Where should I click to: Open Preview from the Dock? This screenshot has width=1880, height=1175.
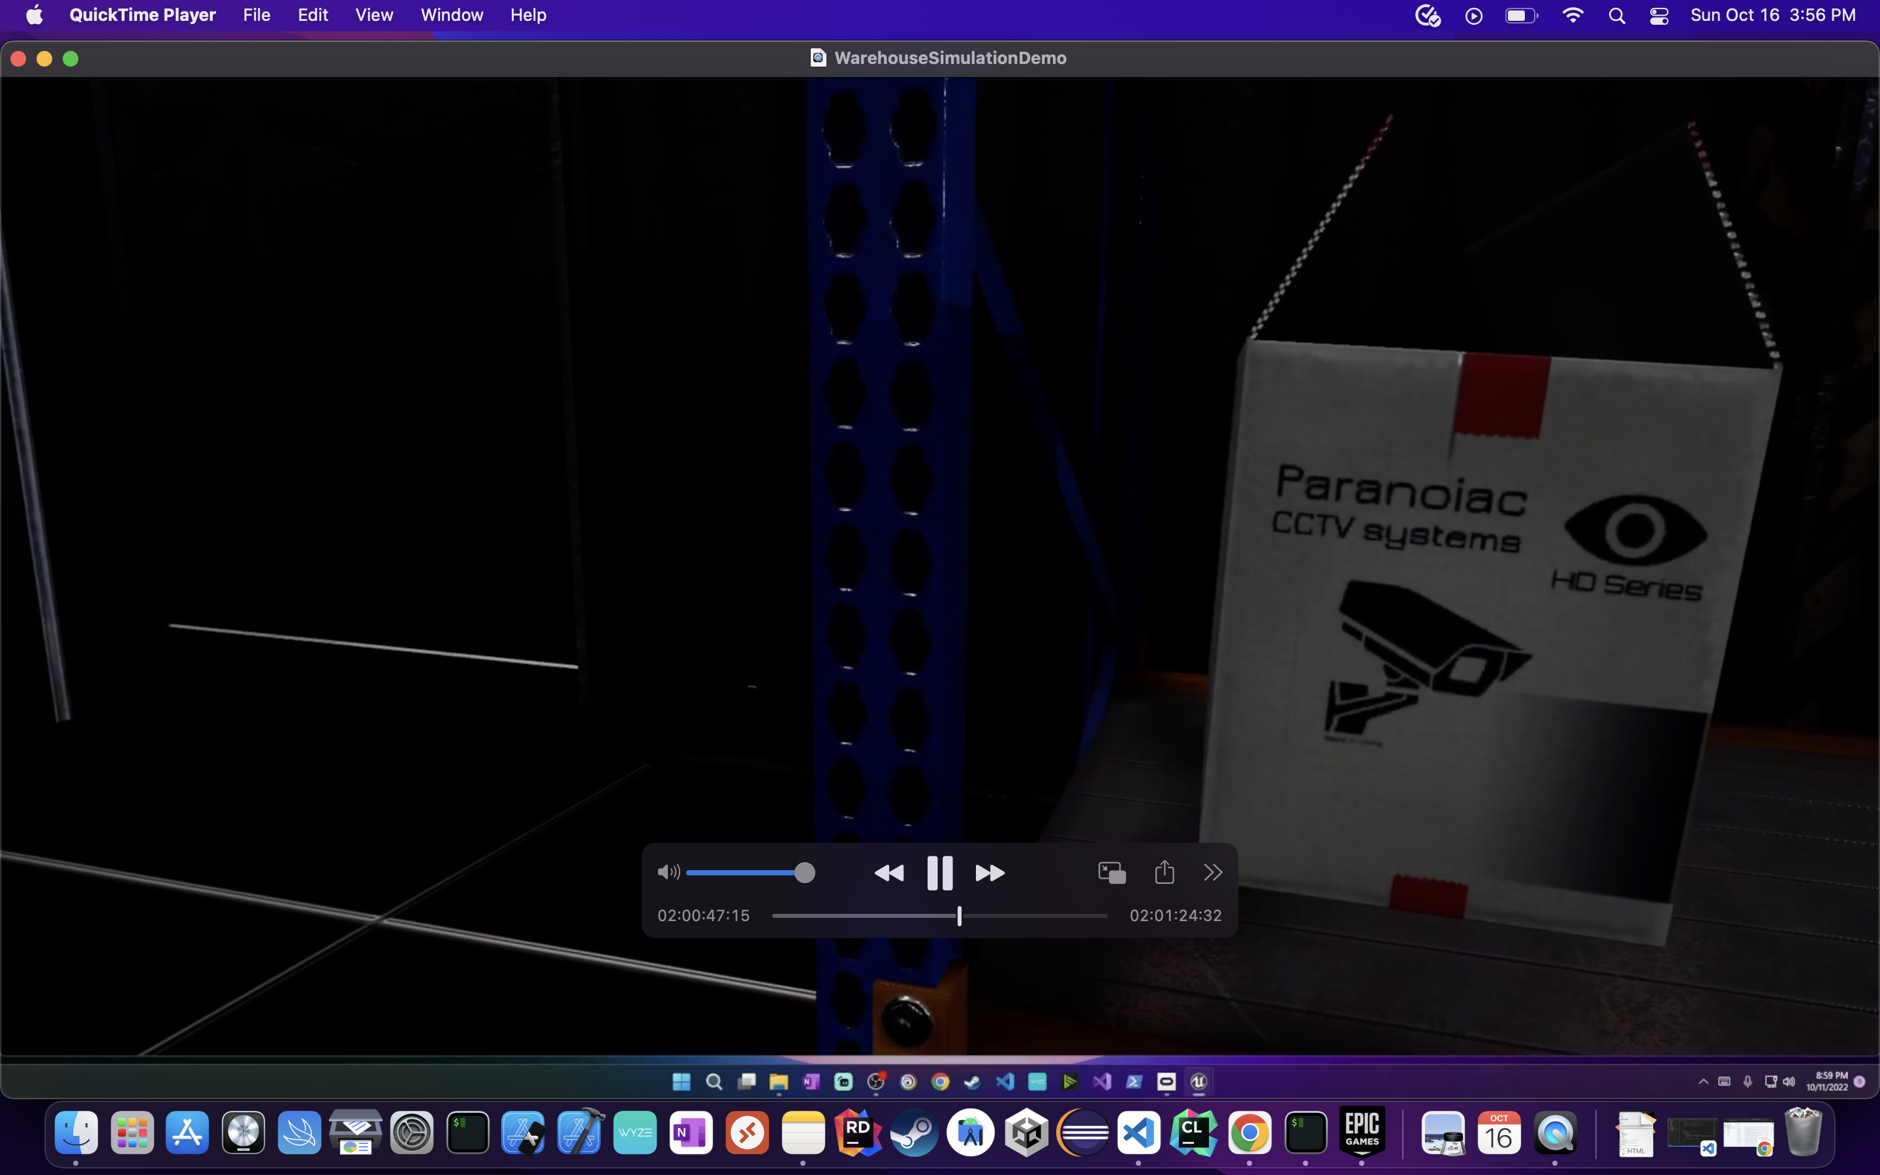(x=1443, y=1133)
